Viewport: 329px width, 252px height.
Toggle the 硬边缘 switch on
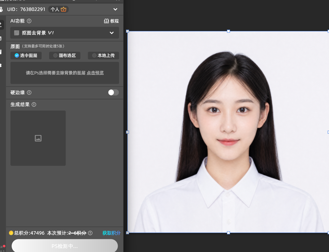113,92
